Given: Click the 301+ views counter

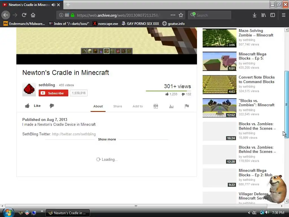Looking at the screenshot, I should (178, 86).
